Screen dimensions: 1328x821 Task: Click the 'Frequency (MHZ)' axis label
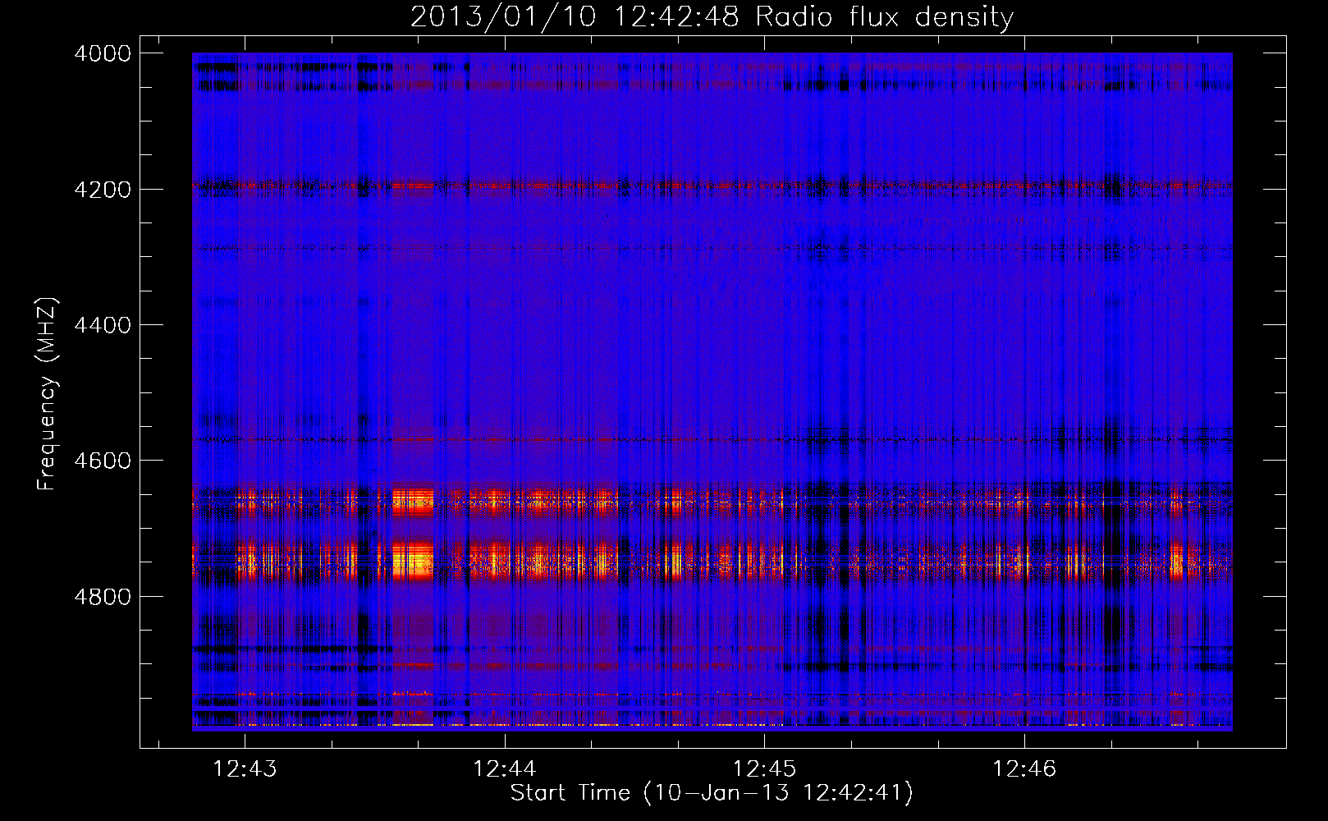point(47,393)
